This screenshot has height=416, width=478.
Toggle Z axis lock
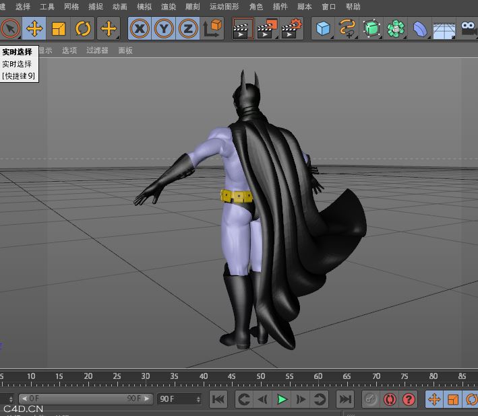188,29
